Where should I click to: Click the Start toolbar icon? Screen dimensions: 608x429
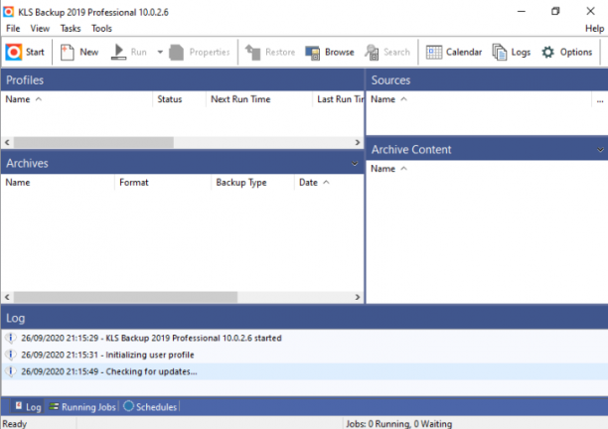click(25, 52)
